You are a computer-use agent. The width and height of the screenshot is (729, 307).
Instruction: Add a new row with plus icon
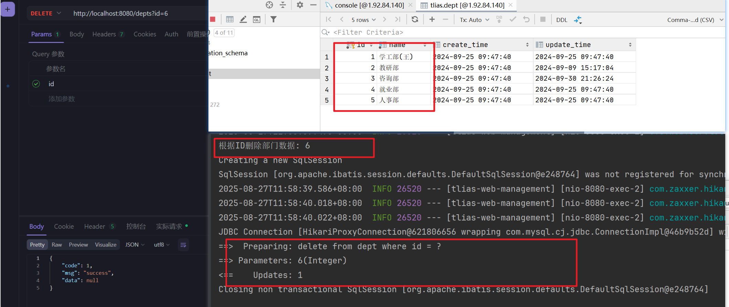pos(432,20)
